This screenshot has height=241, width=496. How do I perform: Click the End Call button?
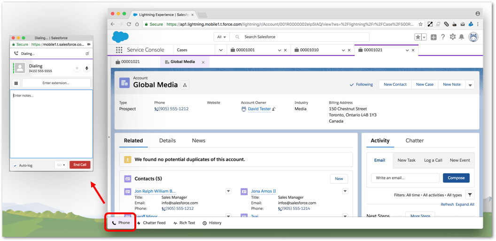click(80, 165)
